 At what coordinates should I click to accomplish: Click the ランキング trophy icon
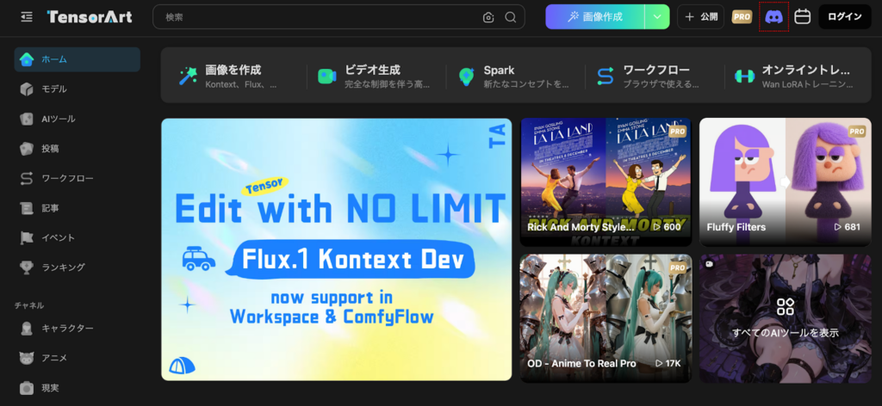tap(27, 268)
